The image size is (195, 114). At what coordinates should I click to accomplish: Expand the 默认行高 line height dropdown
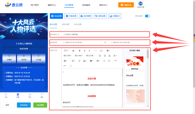[x=90, y=56]
